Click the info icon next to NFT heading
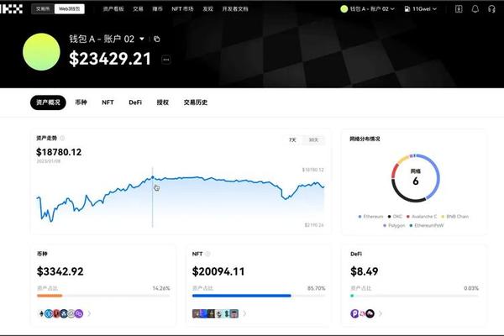 tap(207, 254)
